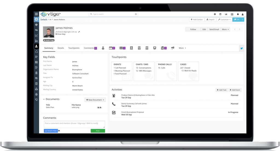The height and width of the screenshot is (151, 280).
Task: Open the chat bubbles module in the sidebar
Action: click(x=36, y=30)
